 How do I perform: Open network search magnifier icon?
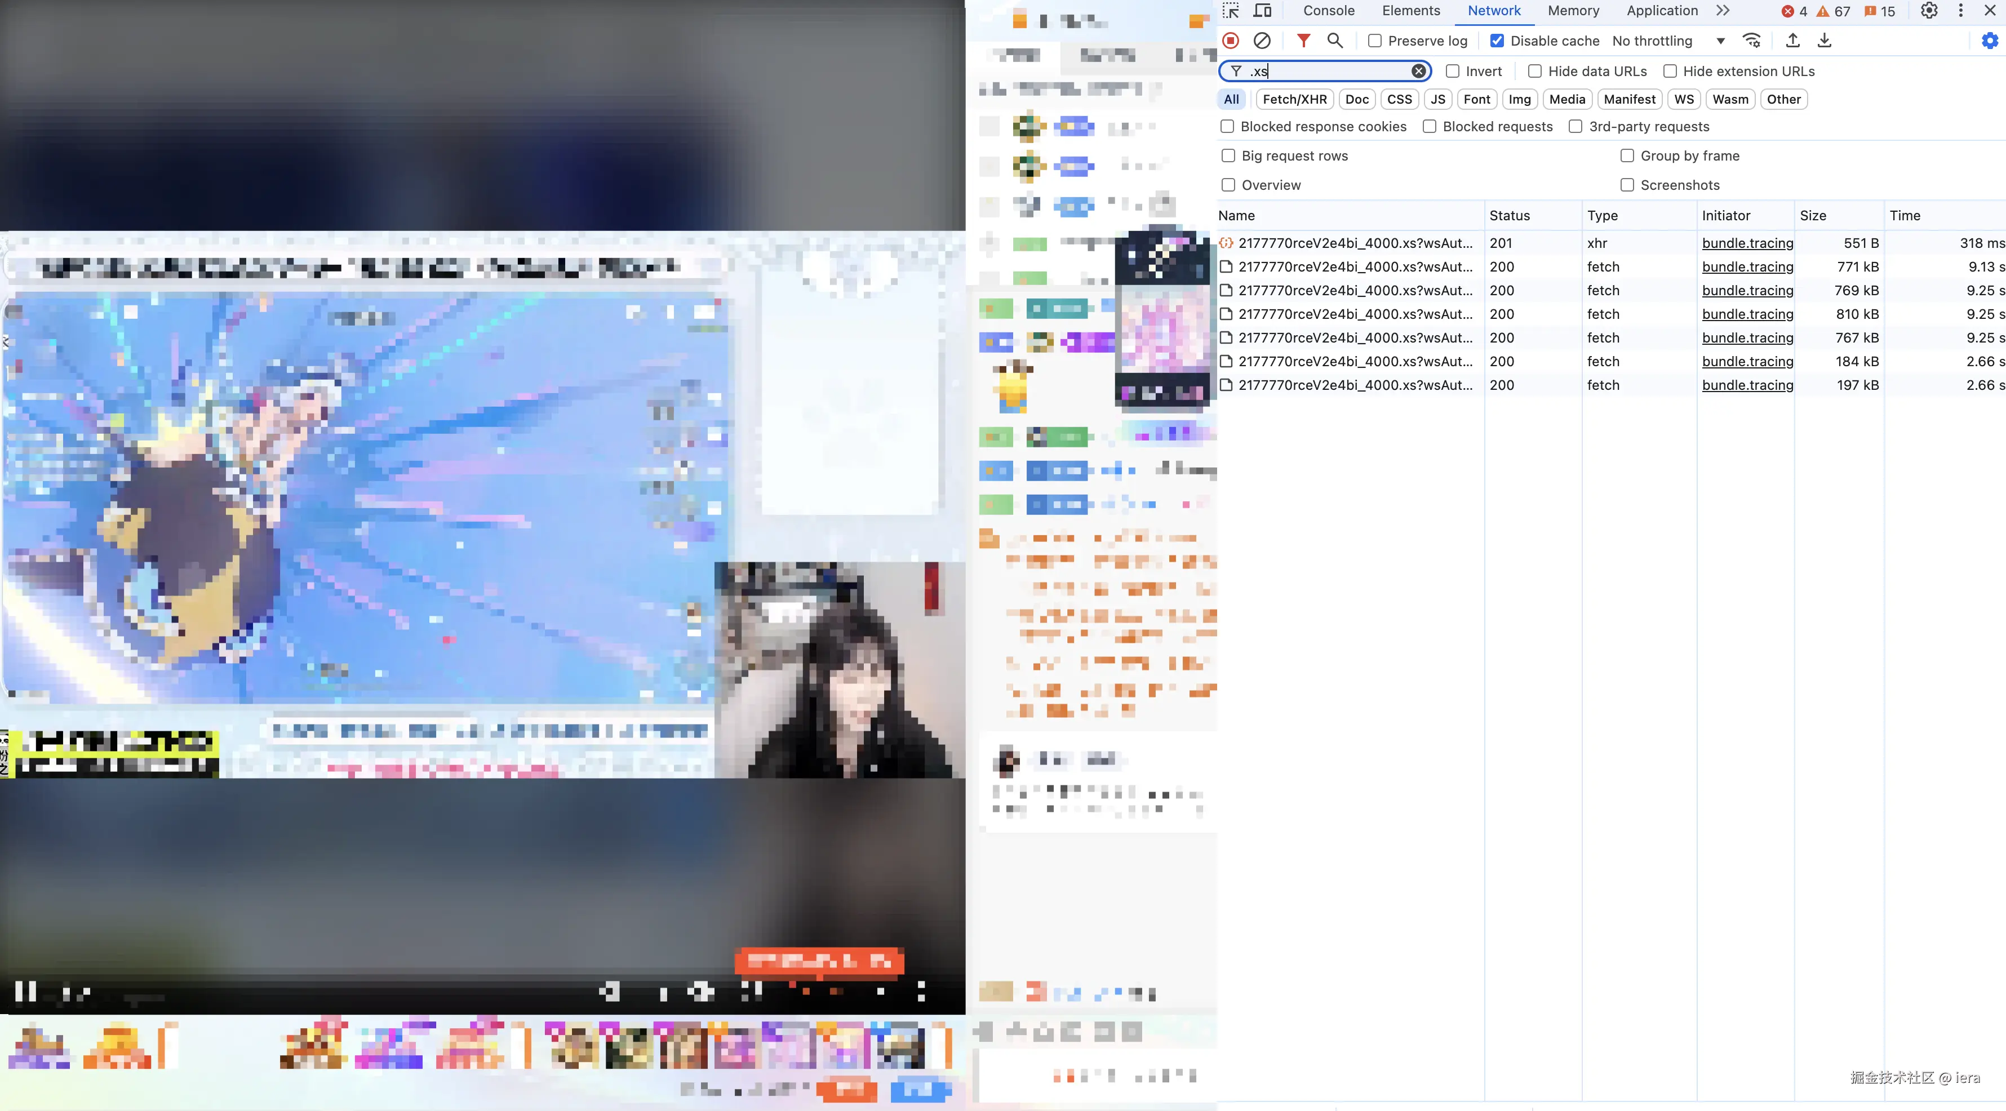click(1335, 41)
